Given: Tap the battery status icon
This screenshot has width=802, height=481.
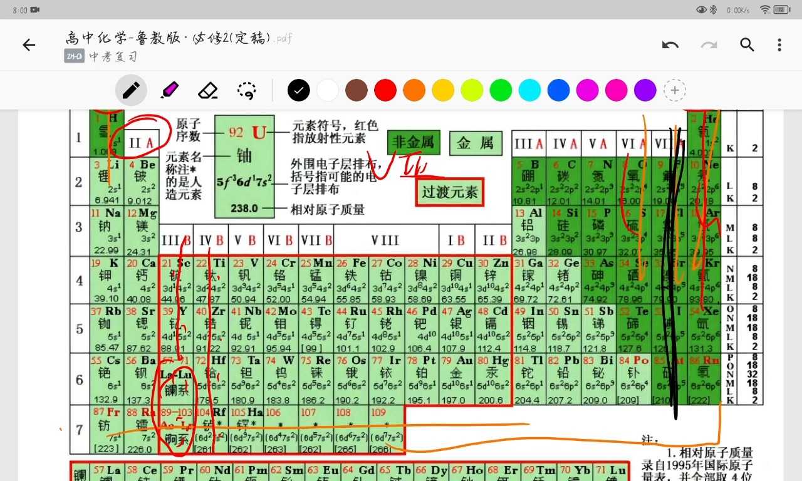Looking at the screenshot, I should pyautogui.click(x=783, y=10).
